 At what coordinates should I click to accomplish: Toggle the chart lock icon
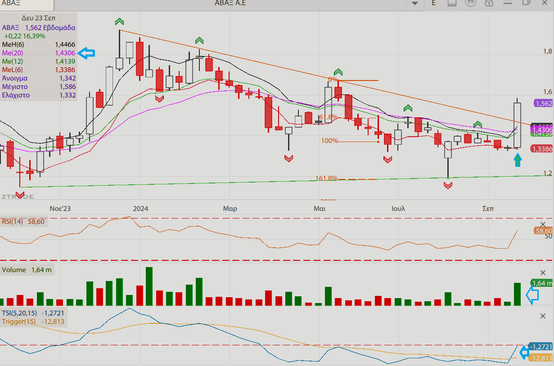489,3
